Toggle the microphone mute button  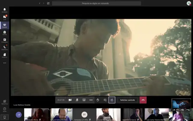(77, 100)
